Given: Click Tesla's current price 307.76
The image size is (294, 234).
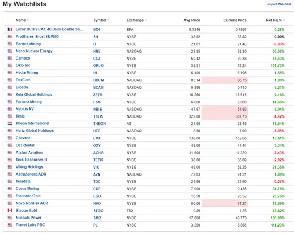Looking at the screenshot, I should coord(241,116).
